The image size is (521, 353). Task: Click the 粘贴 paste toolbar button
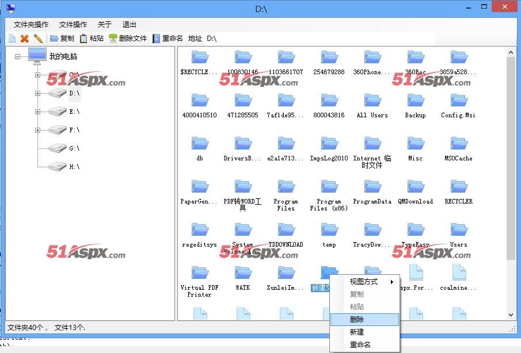click(92, 39)
